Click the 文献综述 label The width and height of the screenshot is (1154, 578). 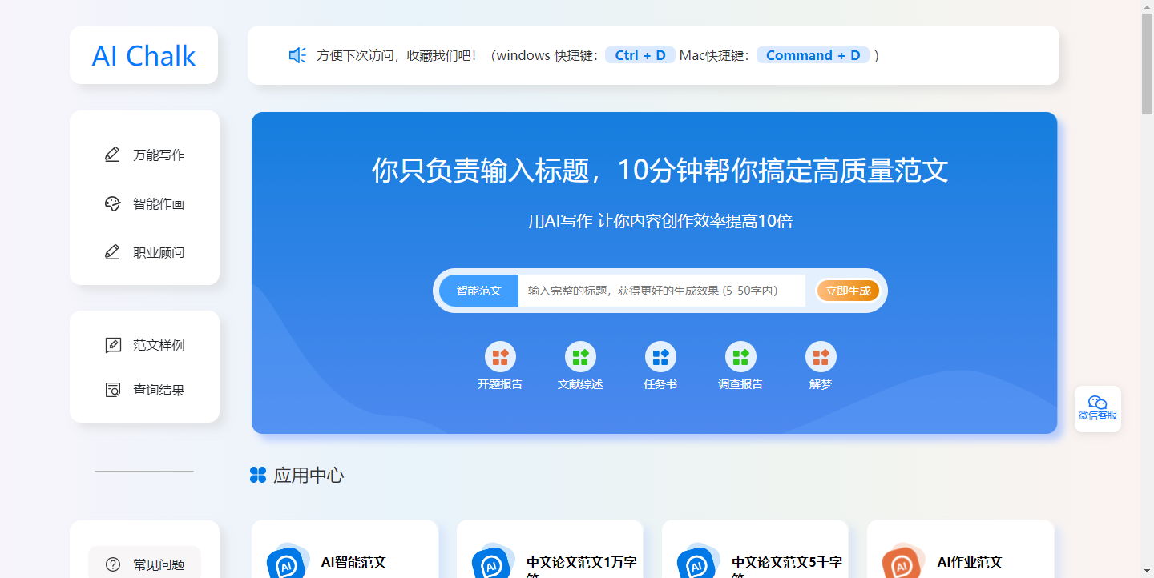[x=580, y=384]
